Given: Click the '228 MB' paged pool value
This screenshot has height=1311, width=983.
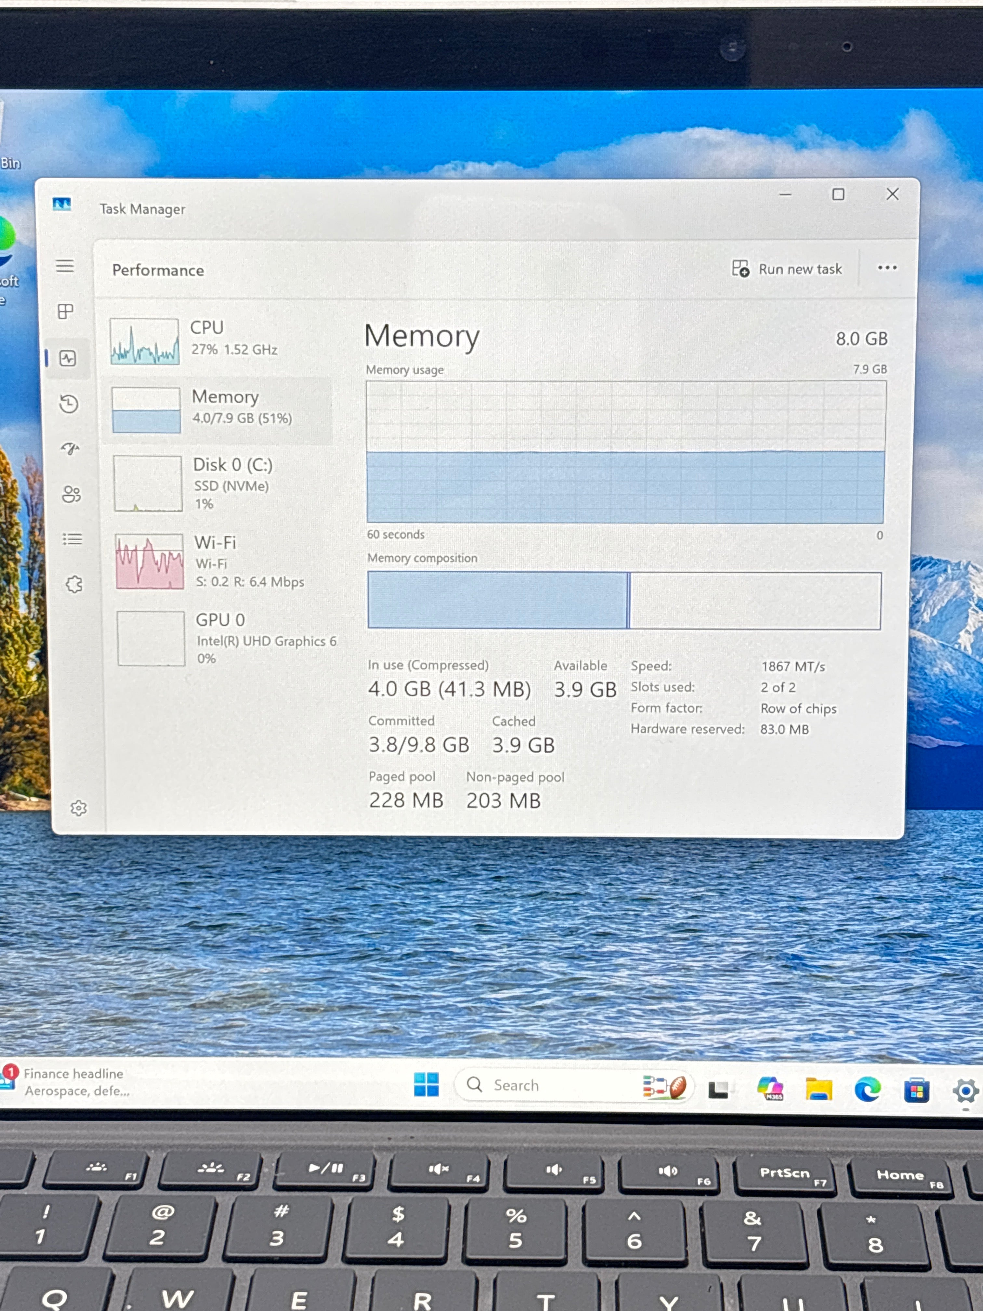Looking at the screenshot, I should (406, 801).
